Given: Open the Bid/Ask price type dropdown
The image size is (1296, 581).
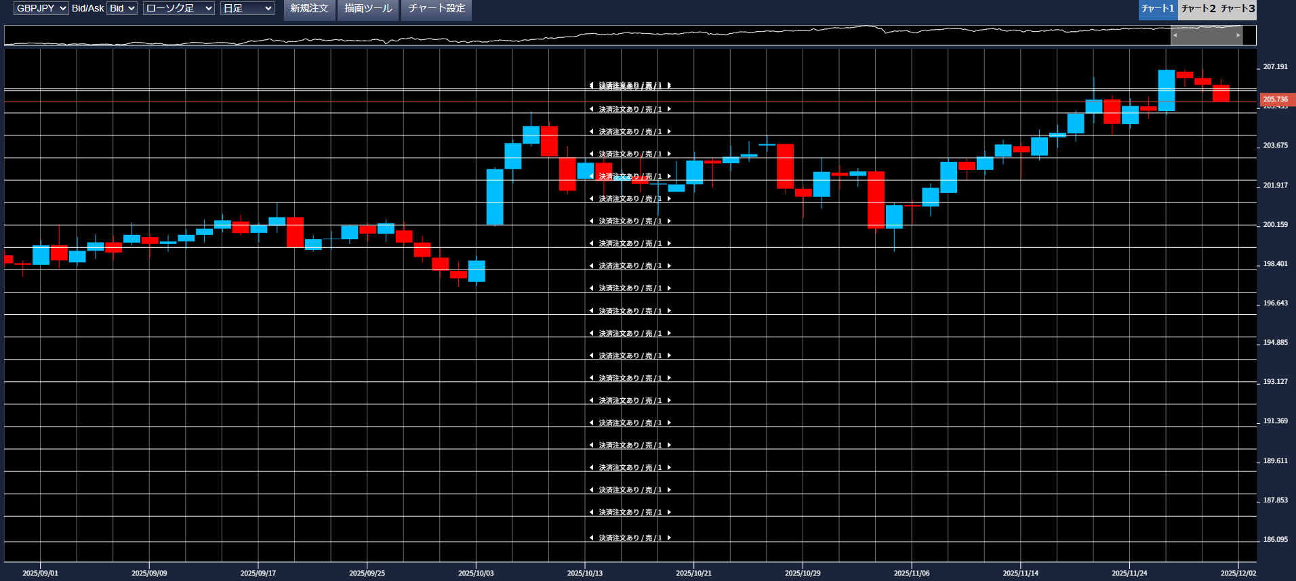Looking at the screenshot, I should (x=122, y=8).
